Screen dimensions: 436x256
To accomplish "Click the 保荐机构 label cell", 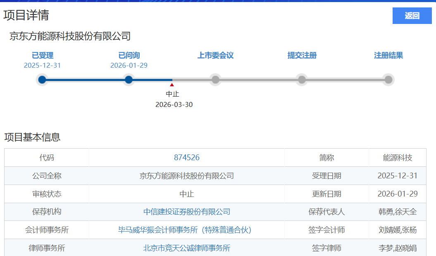I will click(47, 212).
